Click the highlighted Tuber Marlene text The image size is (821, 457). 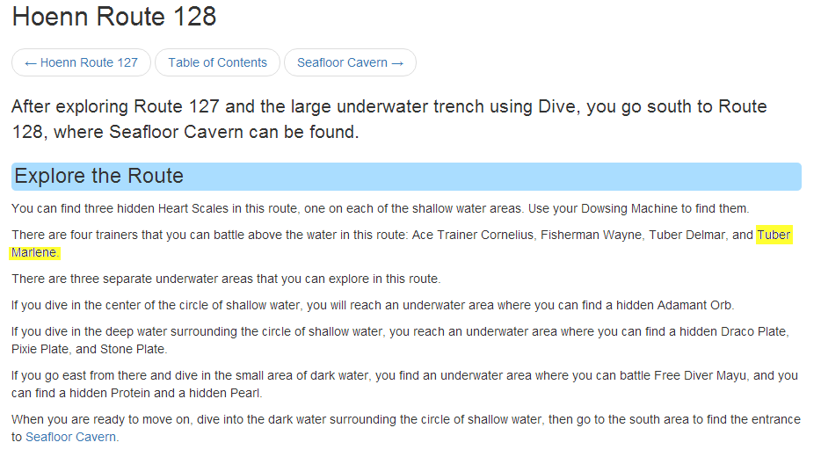pyautogui.click(x=774, y=235)
